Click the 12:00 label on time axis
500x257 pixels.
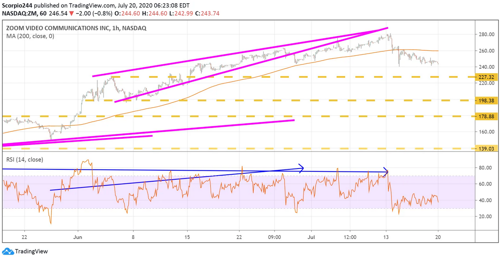tap(350, 237)
